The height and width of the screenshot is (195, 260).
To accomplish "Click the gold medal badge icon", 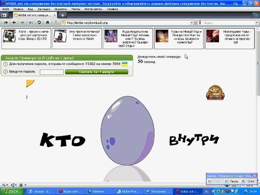I will click(215, 92).
